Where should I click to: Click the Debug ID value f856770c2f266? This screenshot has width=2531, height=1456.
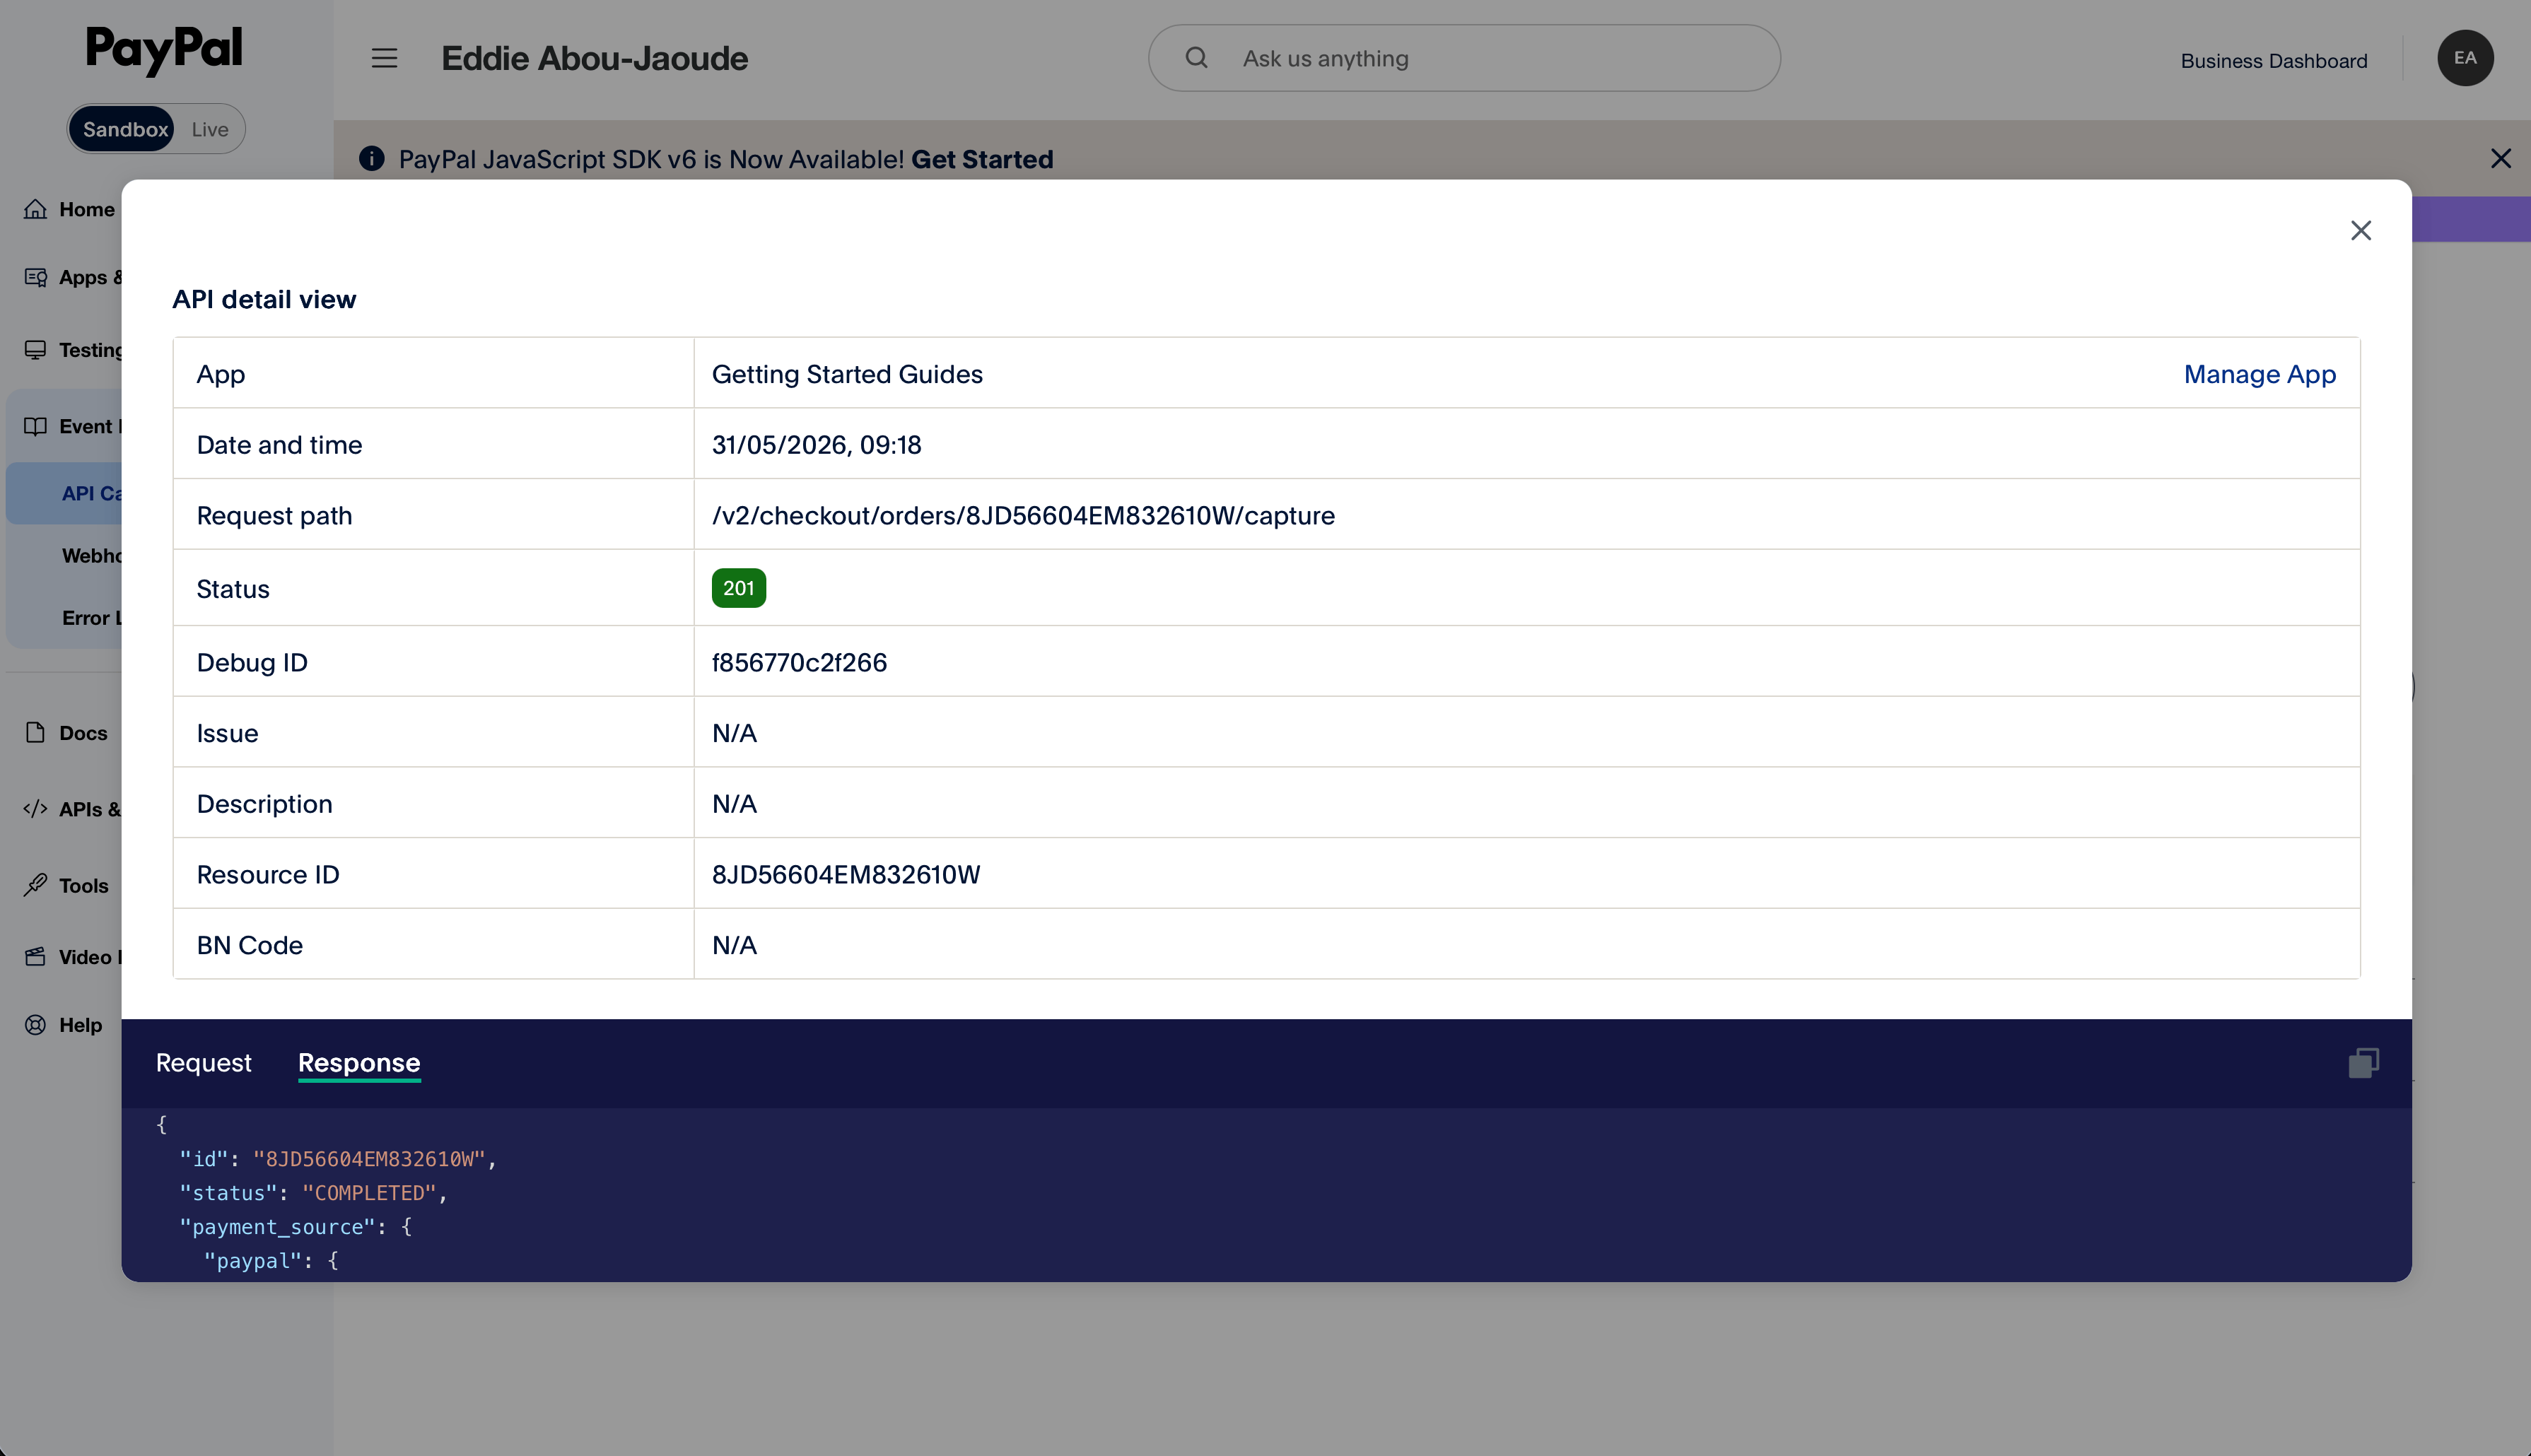(x=799, y=663)
